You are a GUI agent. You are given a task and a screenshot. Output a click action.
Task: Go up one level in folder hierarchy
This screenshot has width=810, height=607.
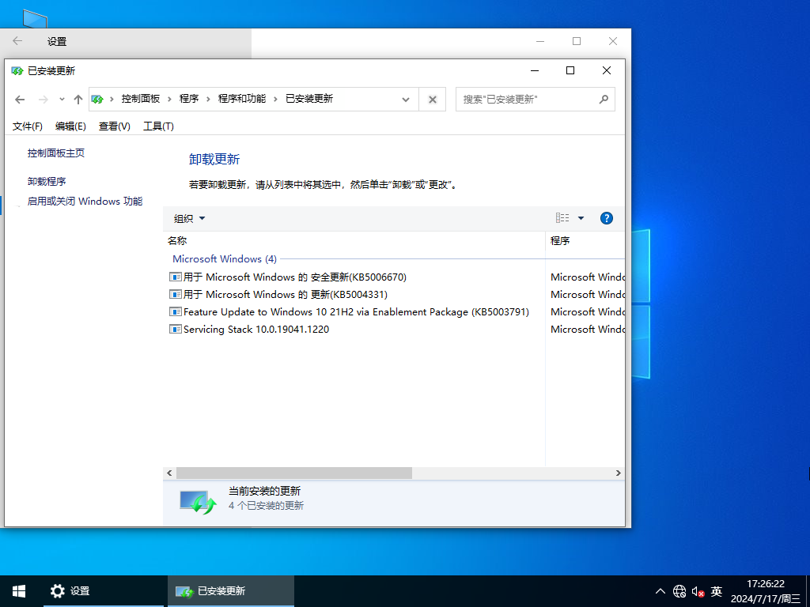coord(78,99)
